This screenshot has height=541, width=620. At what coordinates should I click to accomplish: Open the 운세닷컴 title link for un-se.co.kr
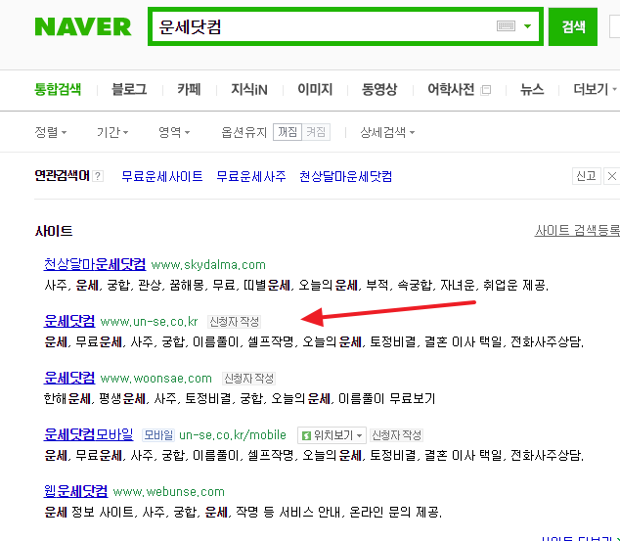point(69,321)
